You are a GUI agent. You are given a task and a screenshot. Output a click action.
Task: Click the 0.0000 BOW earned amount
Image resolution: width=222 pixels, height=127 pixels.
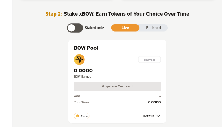(x=83, y=71)
